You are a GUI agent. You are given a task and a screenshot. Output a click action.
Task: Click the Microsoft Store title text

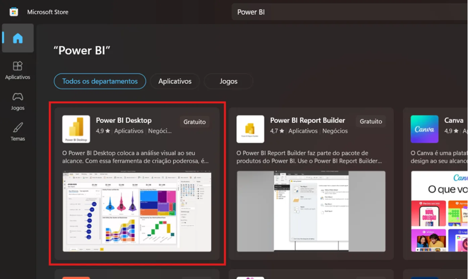tap(48, 12)
